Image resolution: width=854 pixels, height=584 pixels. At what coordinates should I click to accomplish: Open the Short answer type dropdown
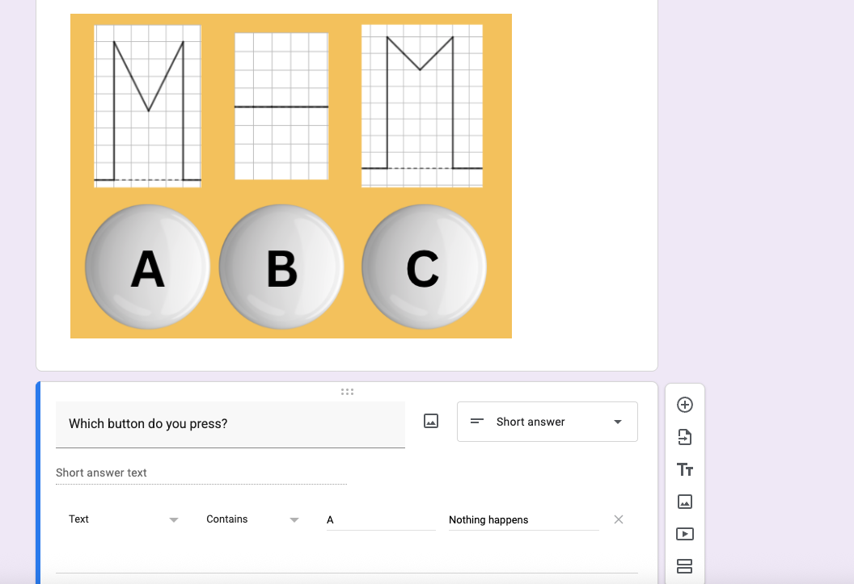547,422
